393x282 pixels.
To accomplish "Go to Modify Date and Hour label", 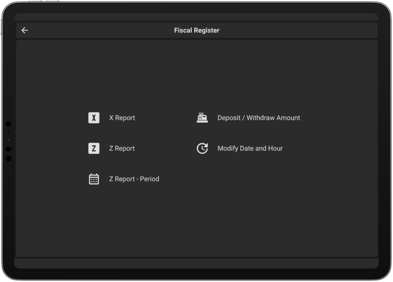I will point(250,148).
